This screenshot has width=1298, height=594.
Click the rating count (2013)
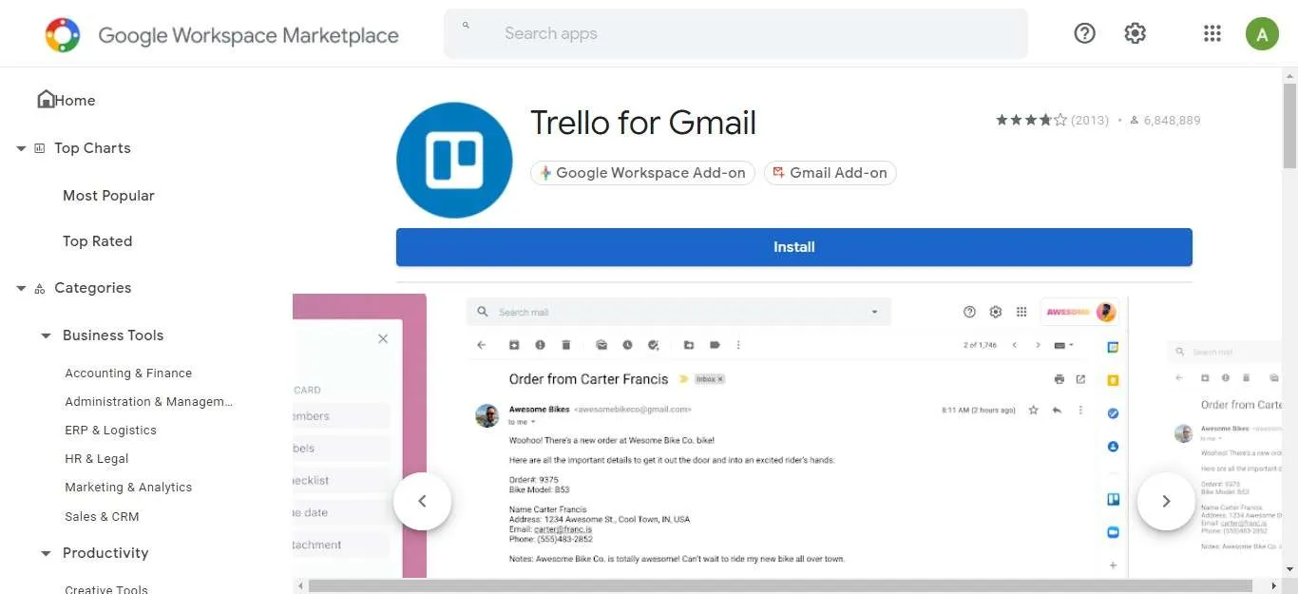[x=1090, y=121]
